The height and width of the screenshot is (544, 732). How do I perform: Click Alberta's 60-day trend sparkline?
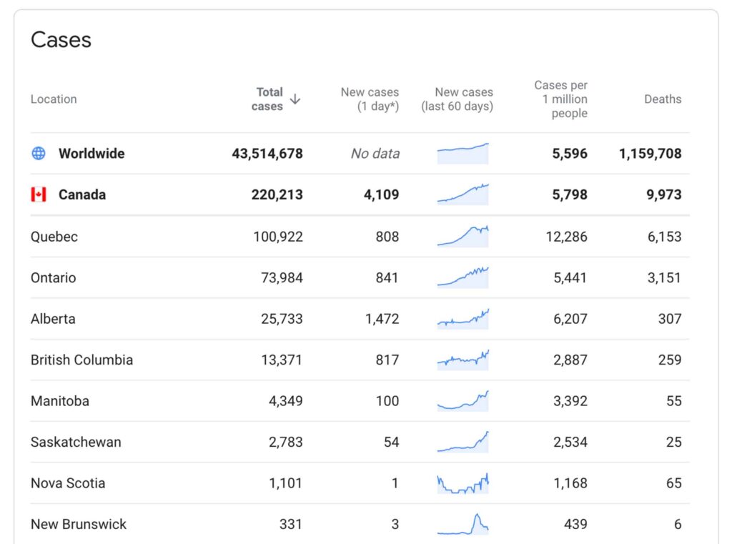tap(463, 319)
